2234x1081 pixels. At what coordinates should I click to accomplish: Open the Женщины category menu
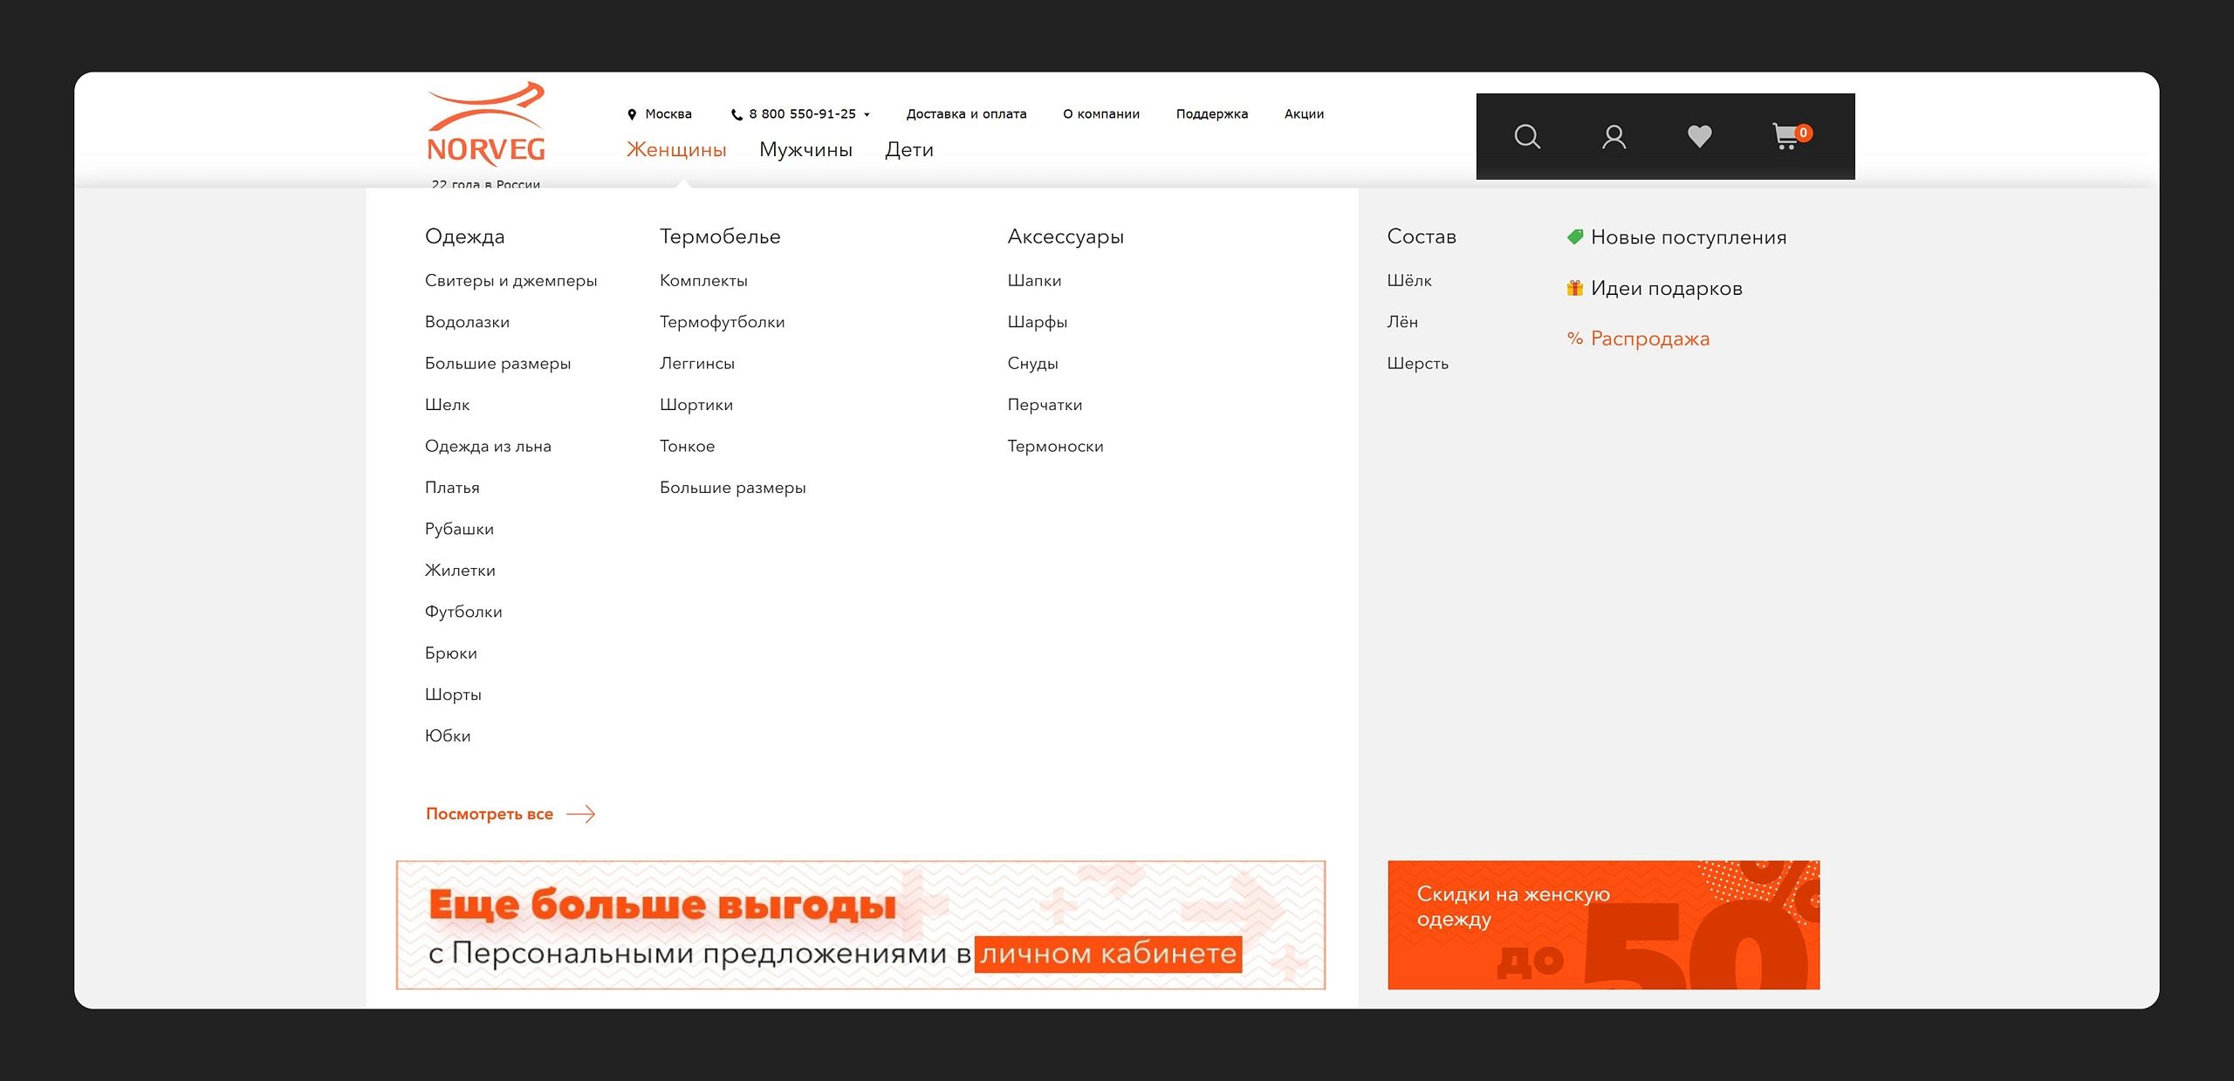[x=676, y=150]
